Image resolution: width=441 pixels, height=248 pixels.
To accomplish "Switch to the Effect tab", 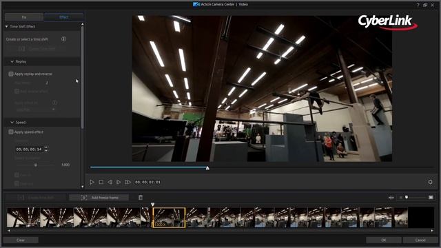I will click(x=64, y=17).
